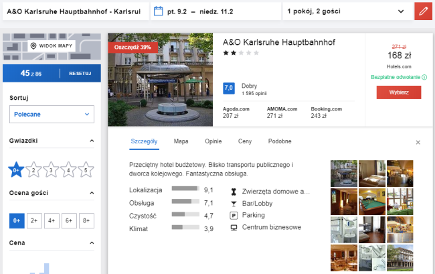This screenshot has width=435, height=274.
Task: Click the Czystość rating bar
Action: pyautogui.click(x=185, y=214)
